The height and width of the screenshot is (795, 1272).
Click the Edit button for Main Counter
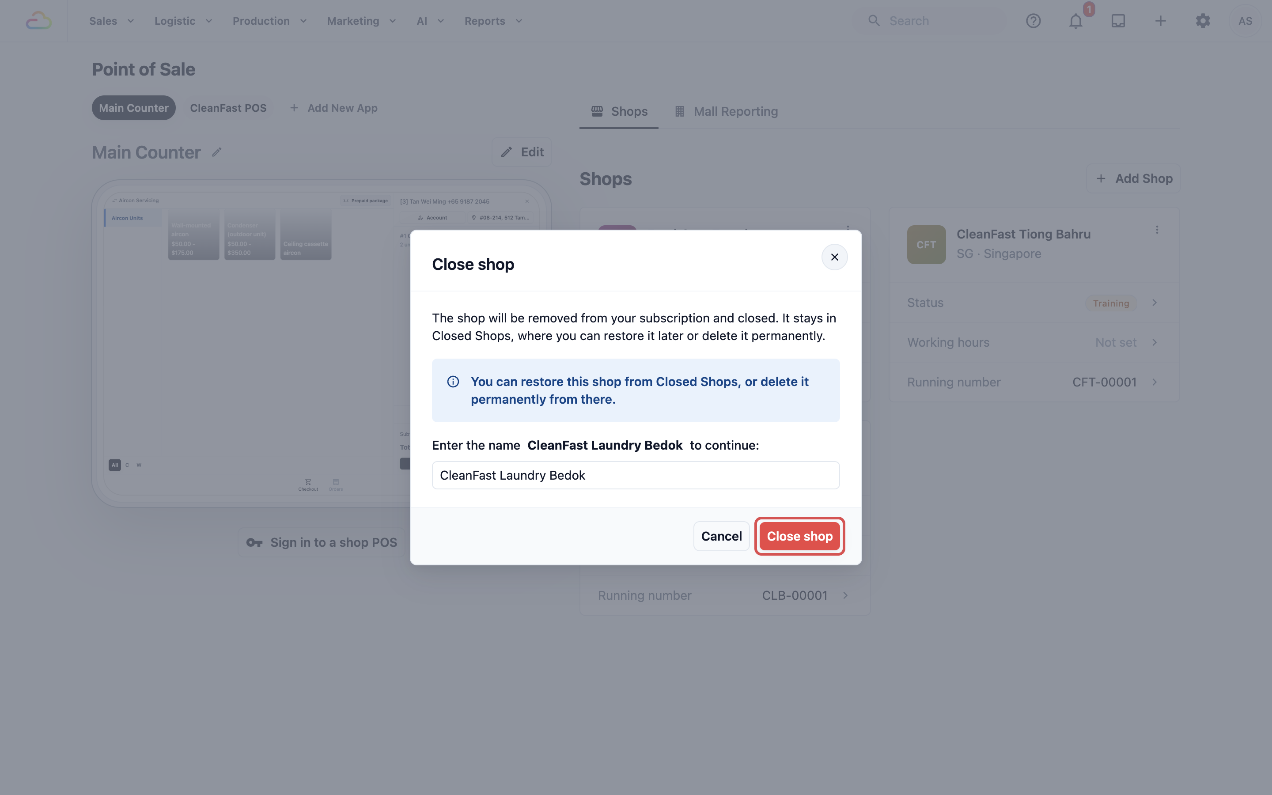click(522, 152)
